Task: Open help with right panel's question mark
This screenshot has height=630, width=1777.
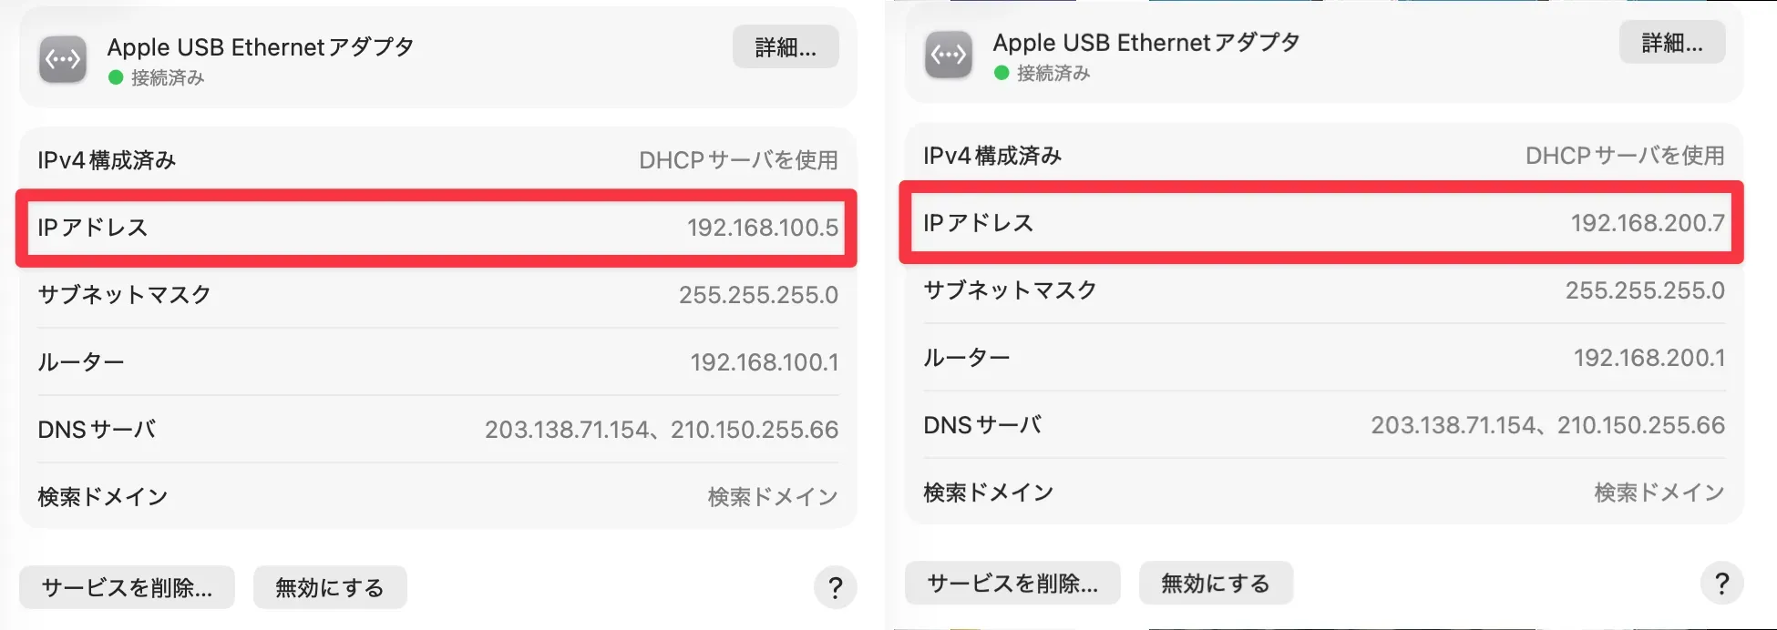Action: pyautogui.click(x=1721, y=584)
